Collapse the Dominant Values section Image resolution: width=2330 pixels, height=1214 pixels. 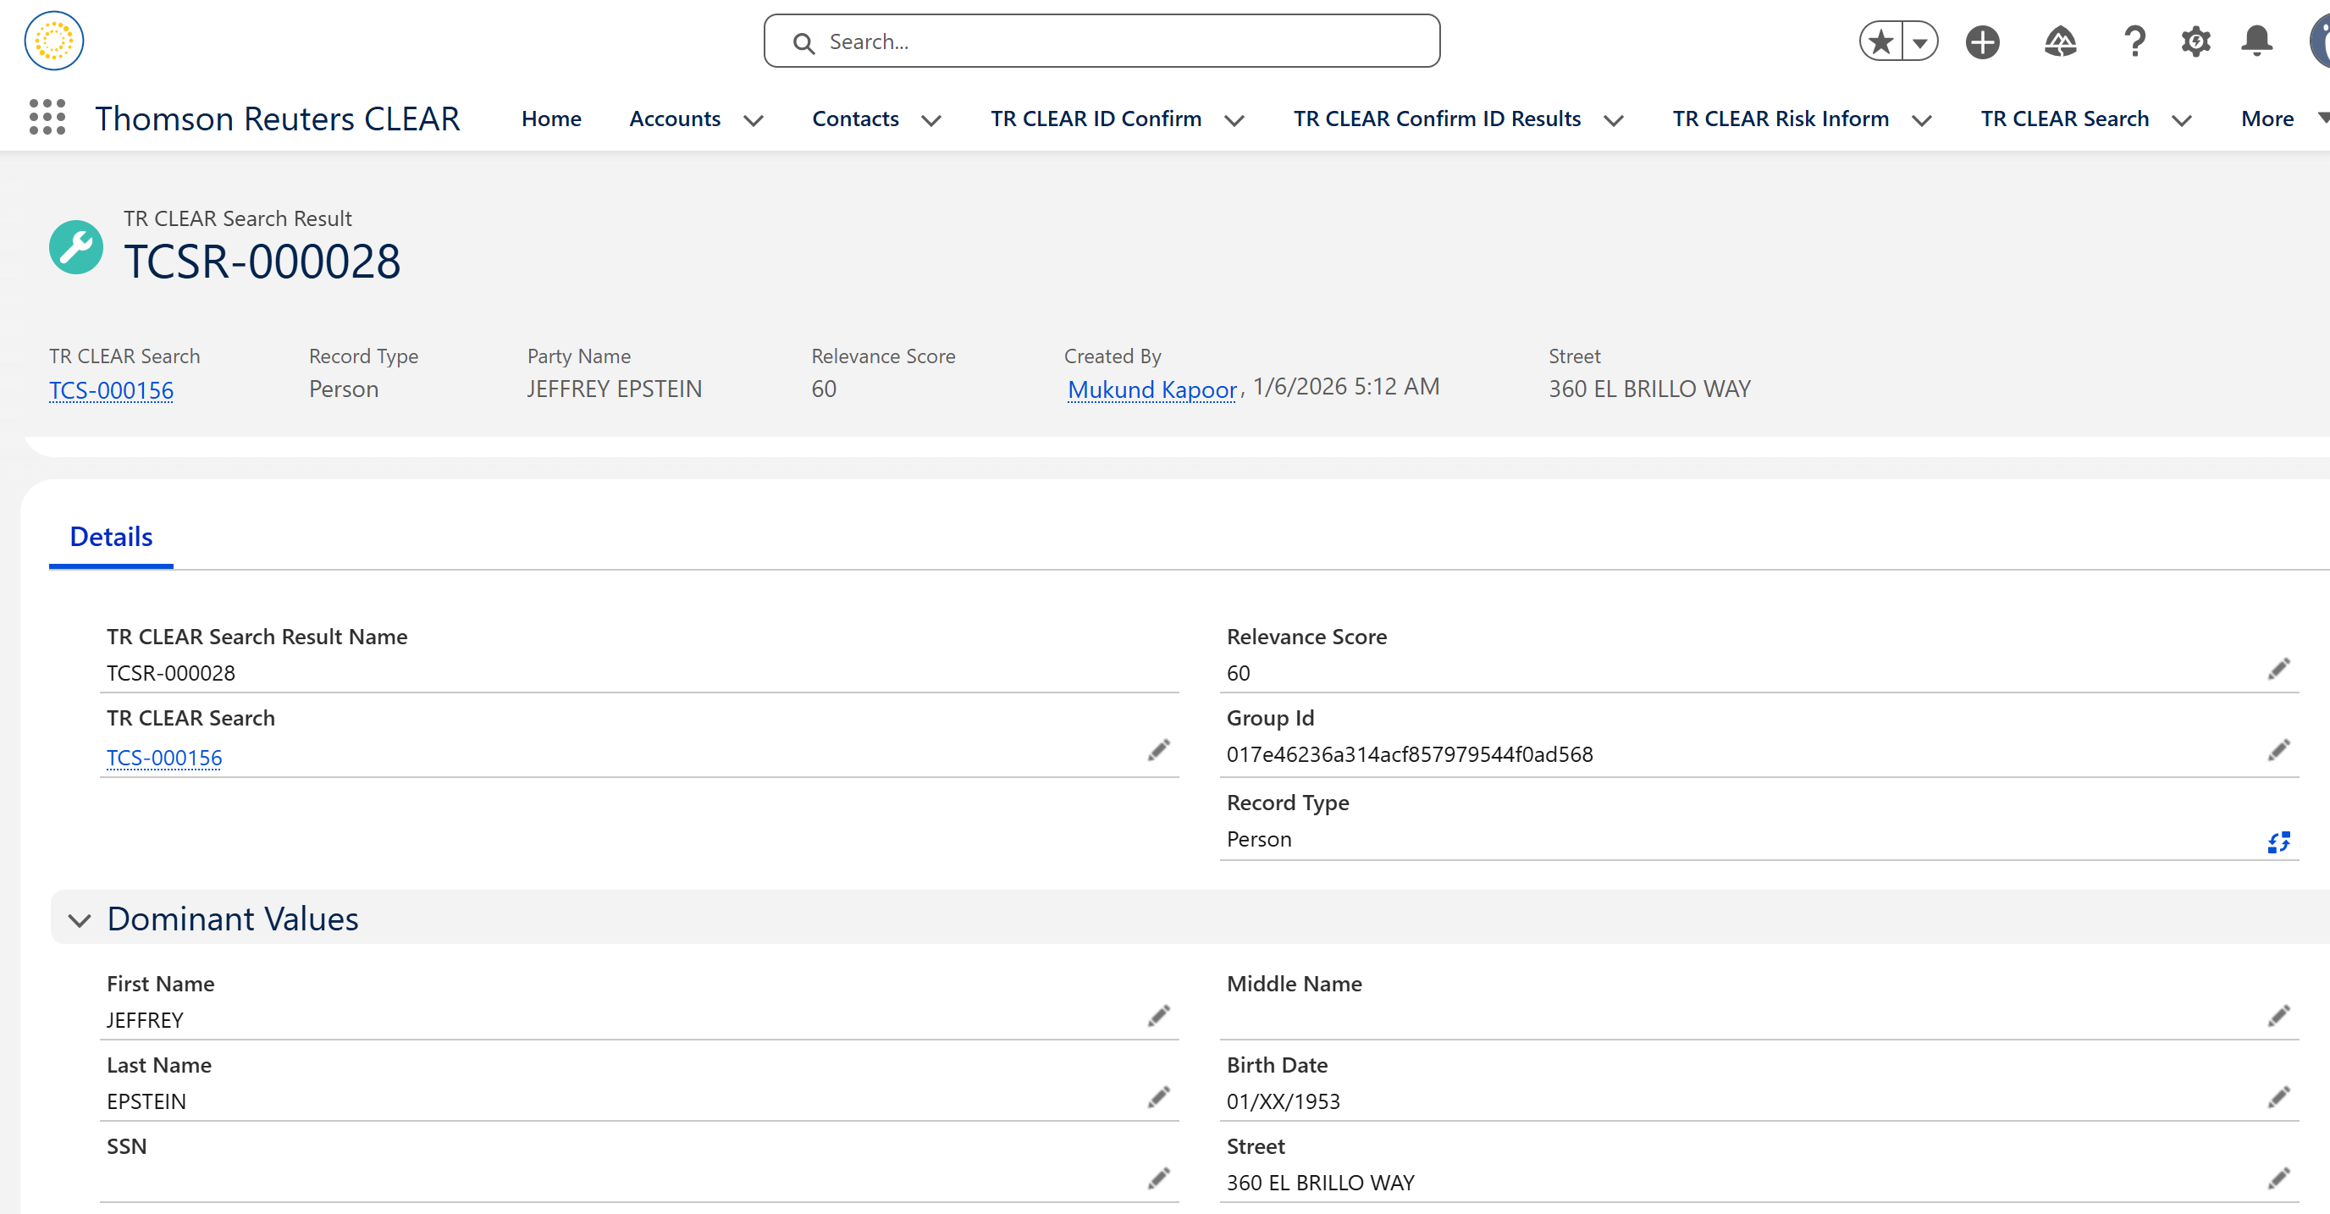pos(80,920)
